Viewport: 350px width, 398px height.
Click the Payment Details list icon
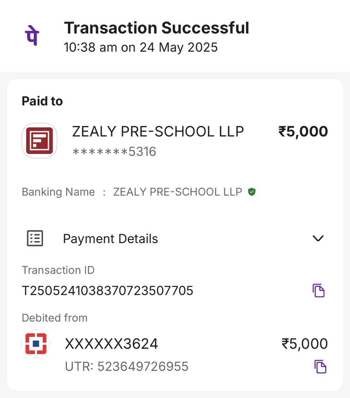(x=35, y=238)
